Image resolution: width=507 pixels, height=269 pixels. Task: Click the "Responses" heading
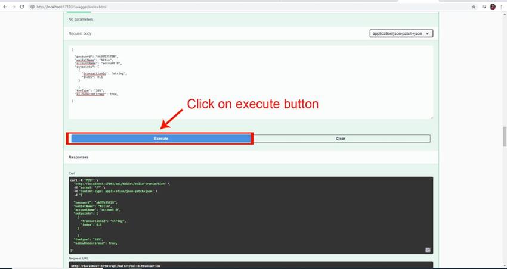tap(78, 157)
